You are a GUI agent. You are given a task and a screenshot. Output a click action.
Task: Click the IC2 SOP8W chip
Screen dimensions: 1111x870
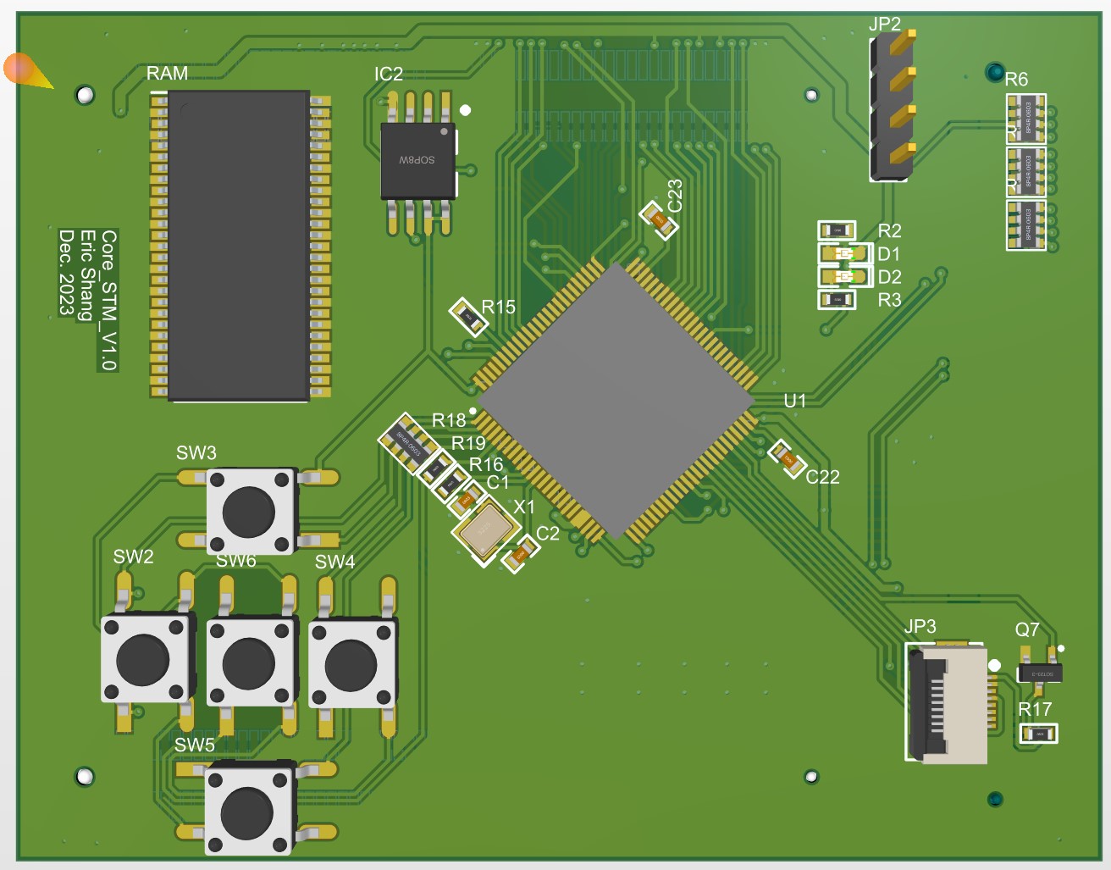pos(418,161)
